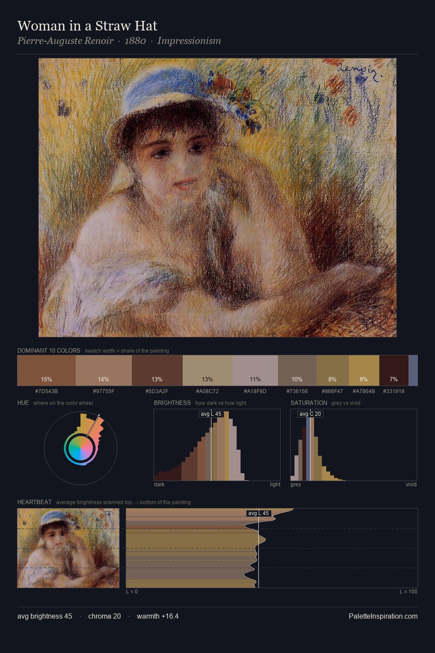
Task: Click the #A18F8D hex label
Action: (x=255, y=391)
